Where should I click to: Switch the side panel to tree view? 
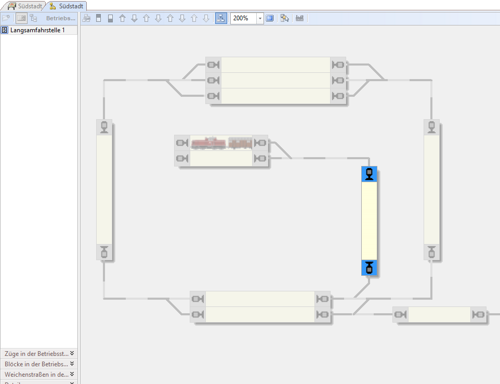point(33,18)
